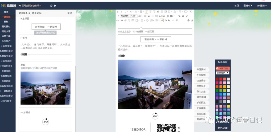Expand the font color dropdown arrow

tap(133, 12)
